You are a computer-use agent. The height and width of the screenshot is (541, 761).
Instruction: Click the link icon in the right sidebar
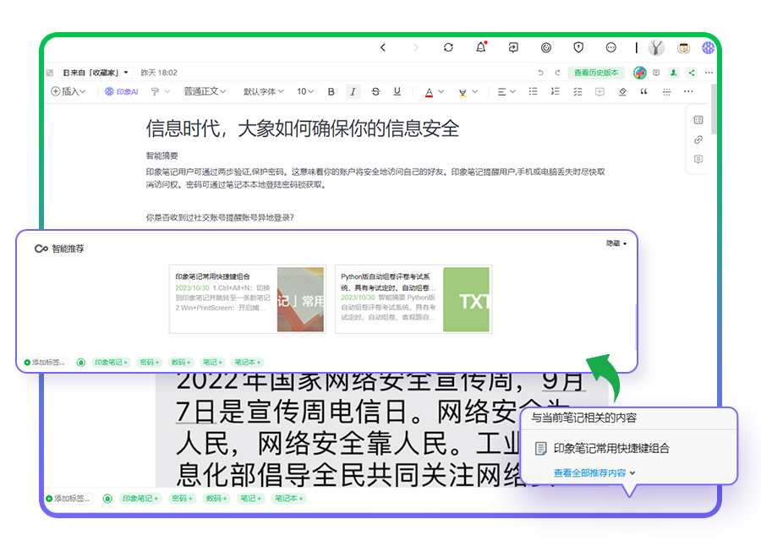(x=698, y=139)
